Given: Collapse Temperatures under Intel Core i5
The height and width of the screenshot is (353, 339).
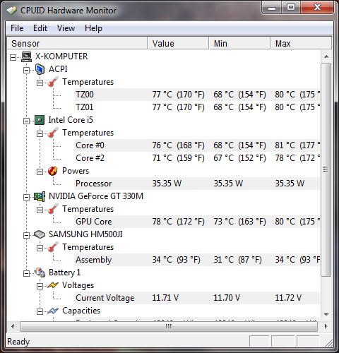Looking at the screenshot, I should click(x=40, y=133).
